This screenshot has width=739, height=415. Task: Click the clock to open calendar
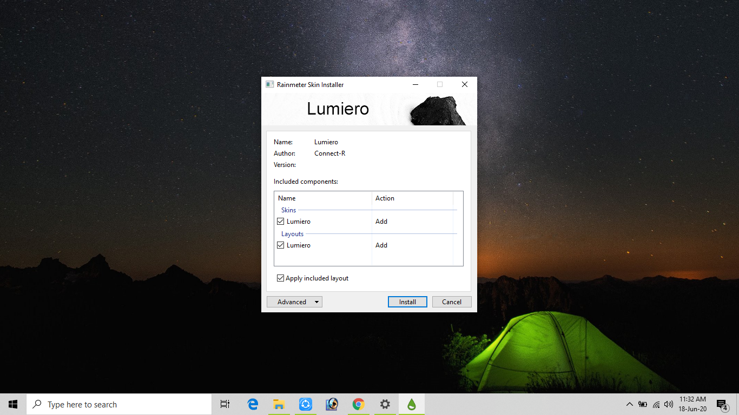(x=692, y=404)
